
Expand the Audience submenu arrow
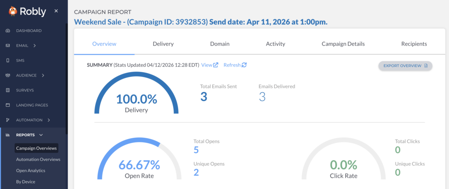coord(43,75)
